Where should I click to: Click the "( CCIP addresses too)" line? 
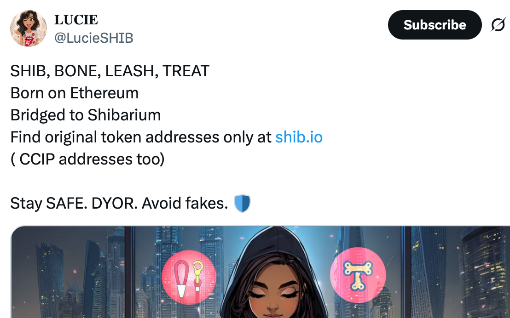[x=87, y=159]
